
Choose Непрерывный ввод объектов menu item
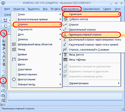pos(36,44)
